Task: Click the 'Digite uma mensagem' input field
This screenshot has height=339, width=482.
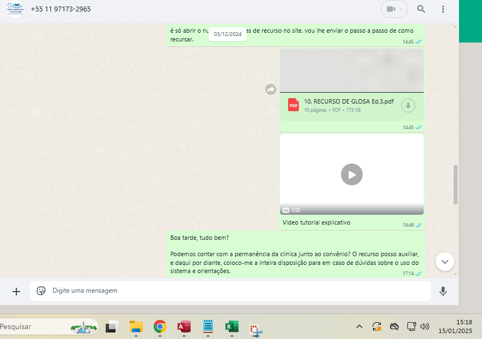Action: coord(234,291)
